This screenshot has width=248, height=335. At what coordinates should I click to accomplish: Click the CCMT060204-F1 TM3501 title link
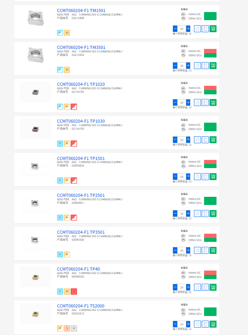[81, 47]
